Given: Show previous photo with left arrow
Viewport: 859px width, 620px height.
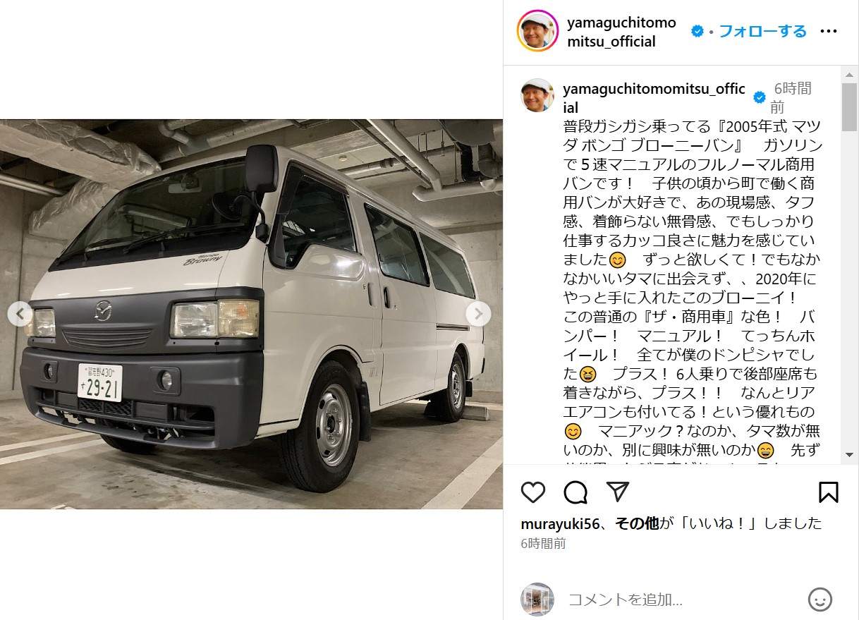Looking at the screenshot, I should [x=20, y=314].
